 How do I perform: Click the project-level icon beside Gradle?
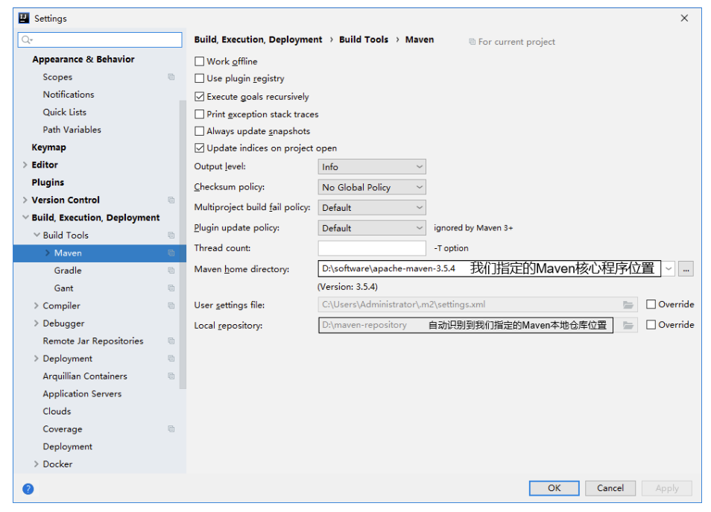tap(171, 271)
